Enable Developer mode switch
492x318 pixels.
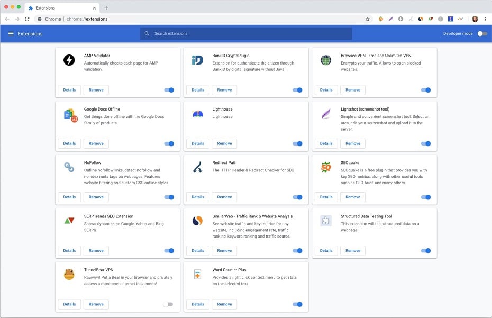482,33
